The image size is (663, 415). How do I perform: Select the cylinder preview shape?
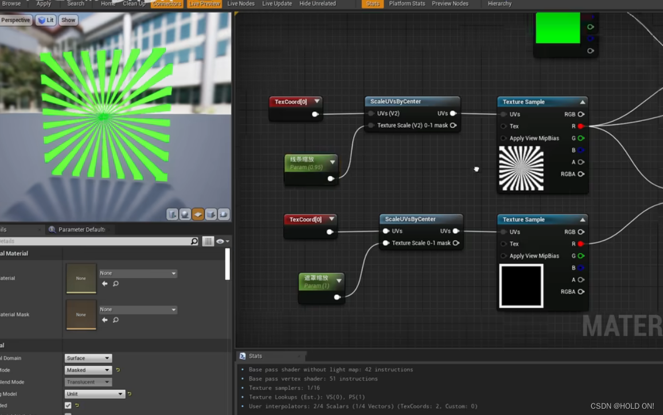[x=173, y=214]
